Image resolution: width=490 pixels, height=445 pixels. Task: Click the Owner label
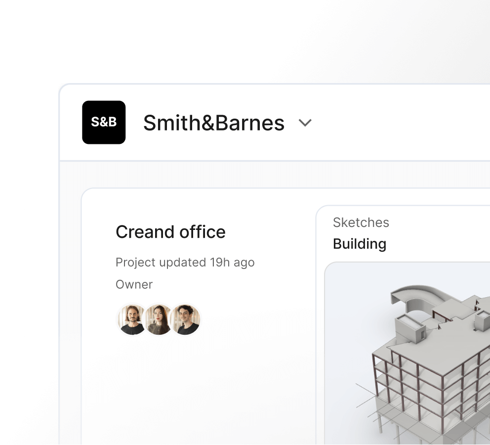tap(134, 285)
